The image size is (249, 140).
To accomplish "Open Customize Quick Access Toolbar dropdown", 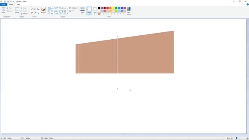I will pyautogui.click(x=13, y=2).
